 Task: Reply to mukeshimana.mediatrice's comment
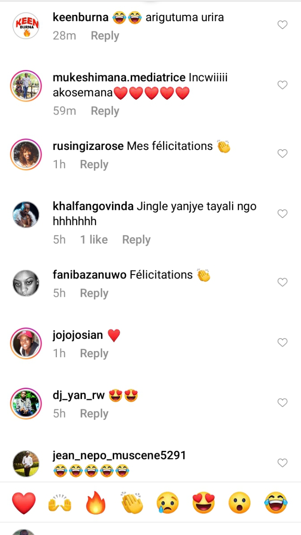pos(105,111)
